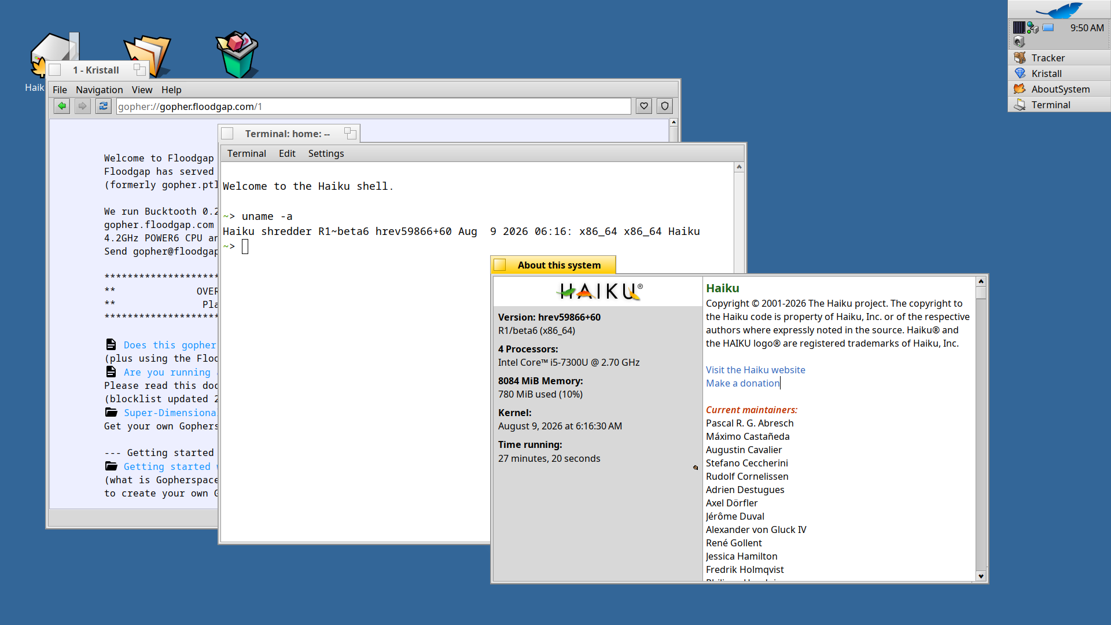Viewport: 1111px width, 625px height.
Task: Click the Kristall address bar
Action: (x=373, y=106)
